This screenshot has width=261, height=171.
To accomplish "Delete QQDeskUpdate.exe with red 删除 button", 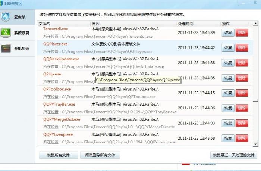I will click(x=242, y=63).
